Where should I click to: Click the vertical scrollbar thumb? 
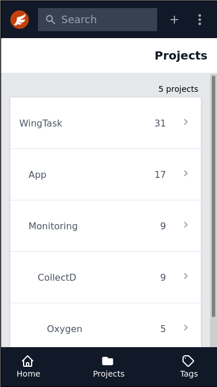click(x=214, y=196)
